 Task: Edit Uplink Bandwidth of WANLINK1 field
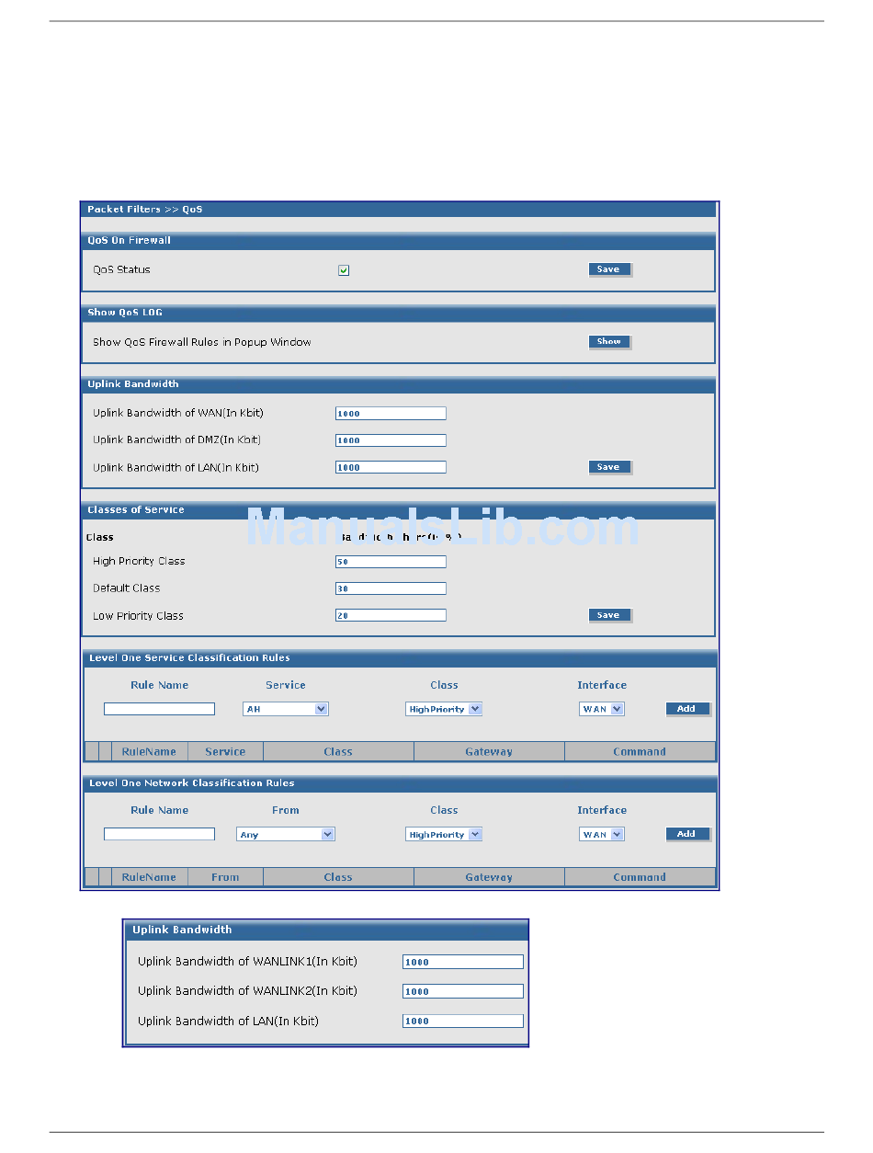point(463,962)
